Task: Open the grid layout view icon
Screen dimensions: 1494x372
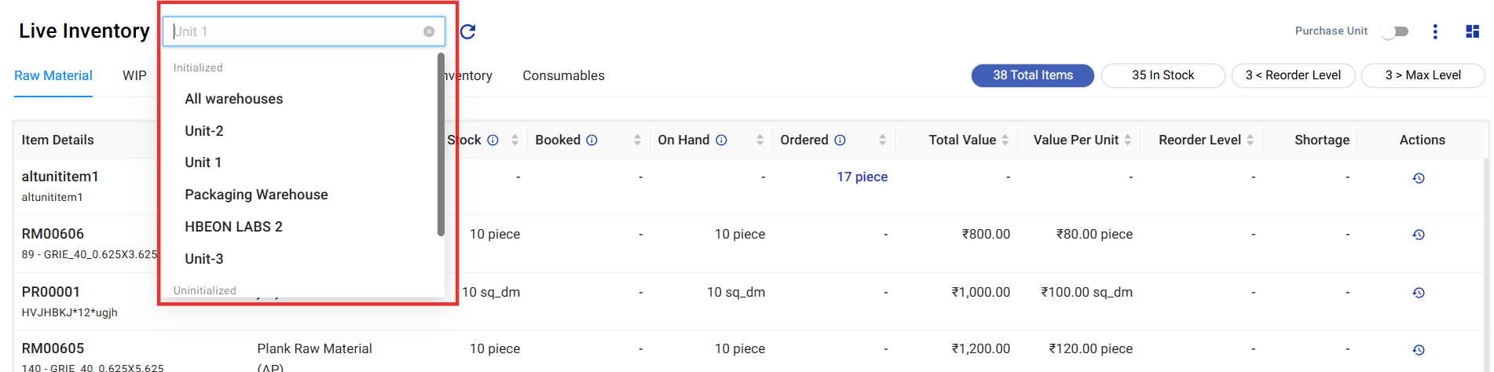Action: (x=1473, y=31)
